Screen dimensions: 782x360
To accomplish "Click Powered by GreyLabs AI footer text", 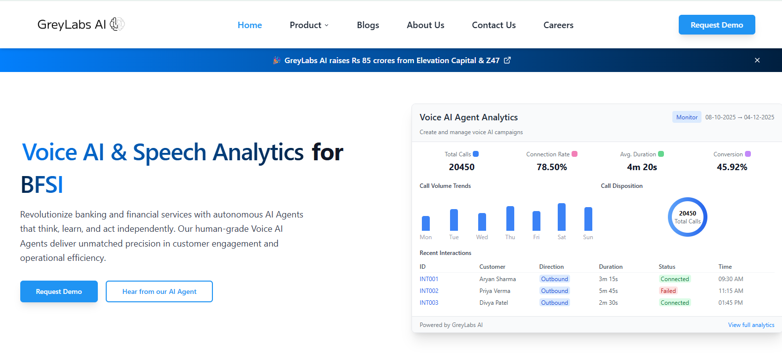I will pyautogui.click(x=451, y=325).
